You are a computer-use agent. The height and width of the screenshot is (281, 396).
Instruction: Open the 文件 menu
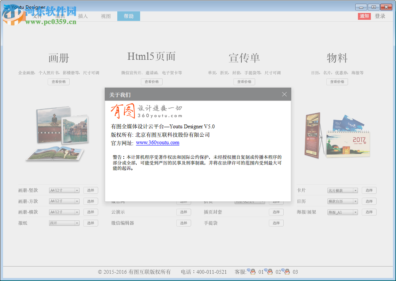pyautogui.click(x=37, y=16)
